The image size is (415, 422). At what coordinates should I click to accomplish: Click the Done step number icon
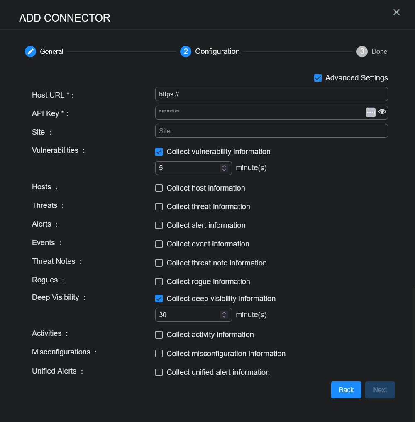362,51
